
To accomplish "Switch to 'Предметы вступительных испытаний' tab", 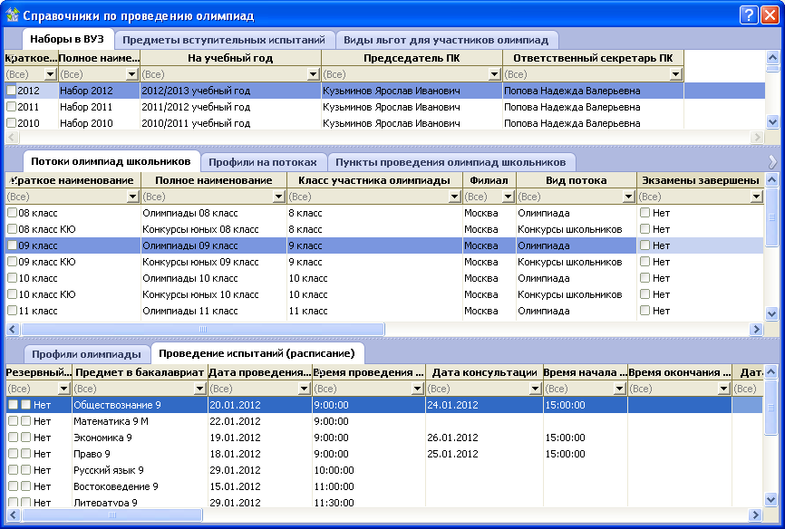I will click(224, 40).
